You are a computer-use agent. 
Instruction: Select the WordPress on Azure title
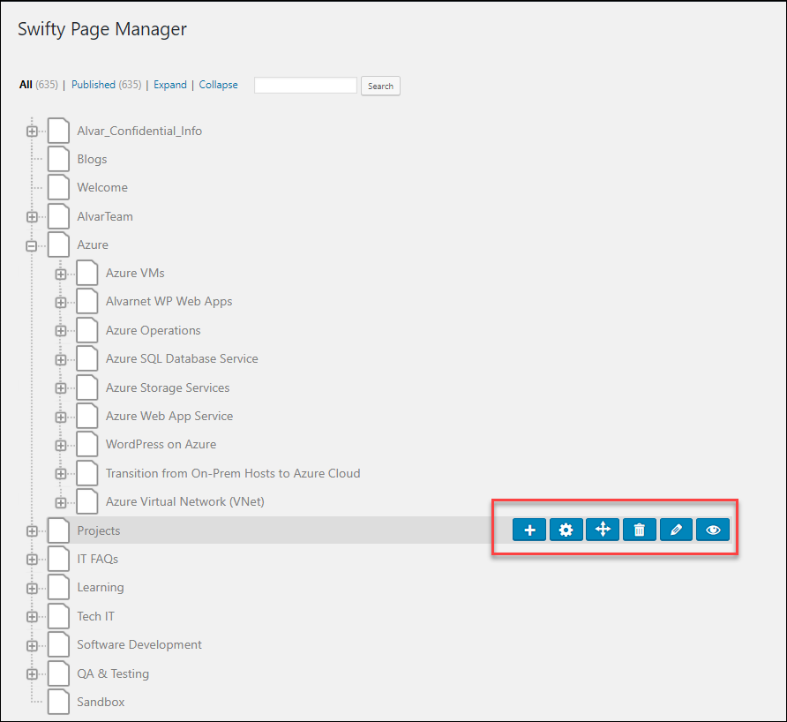pos(161,444)
